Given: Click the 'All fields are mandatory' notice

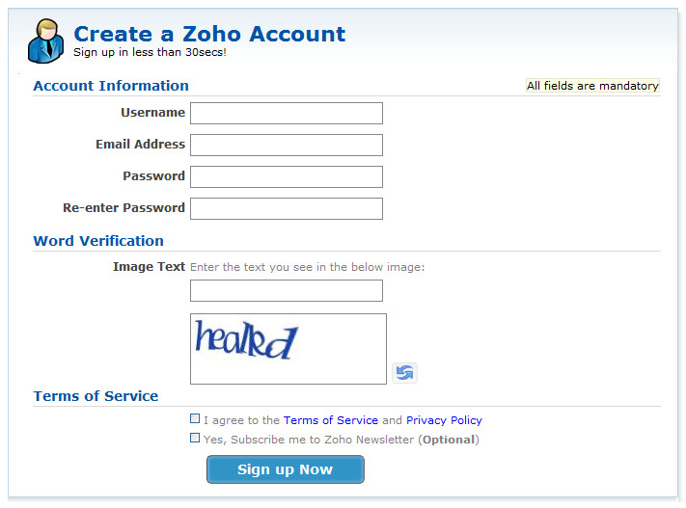Looking at the screenshot, I should click(x=592, y=86).
